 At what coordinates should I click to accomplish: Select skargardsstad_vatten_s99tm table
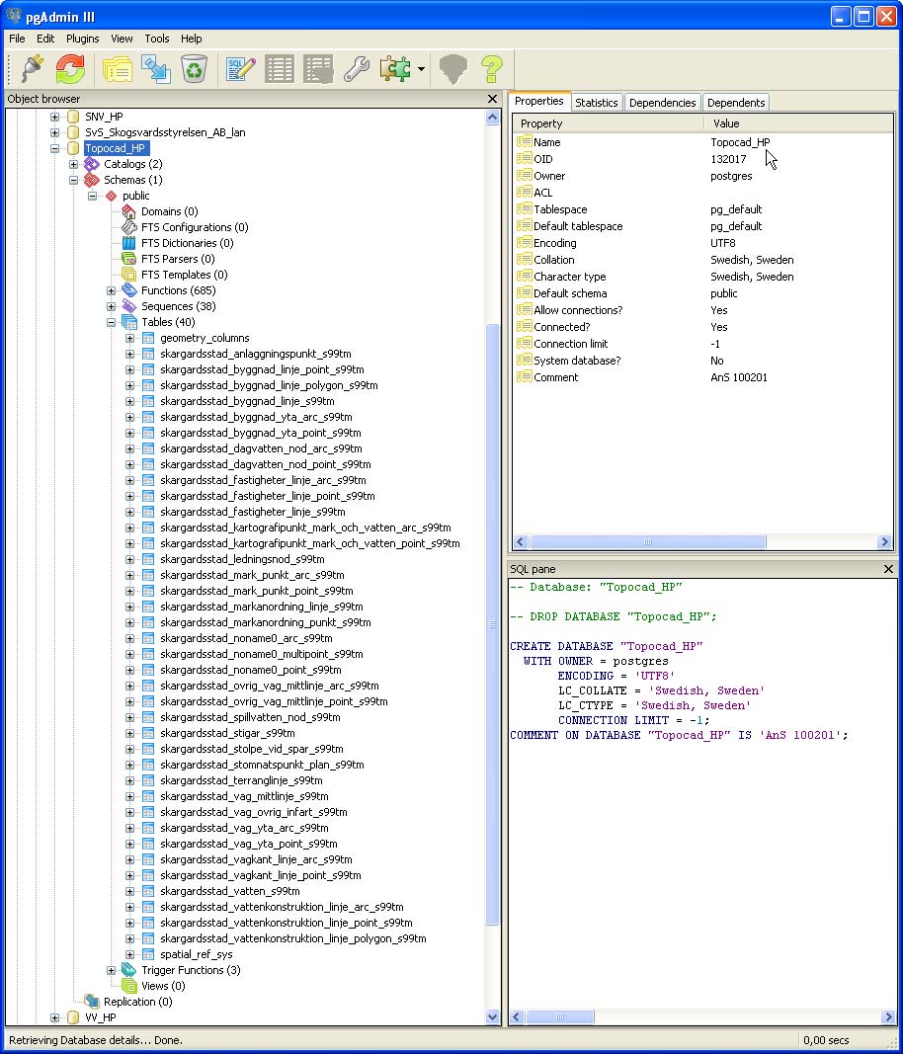click(x=229, y=891)
